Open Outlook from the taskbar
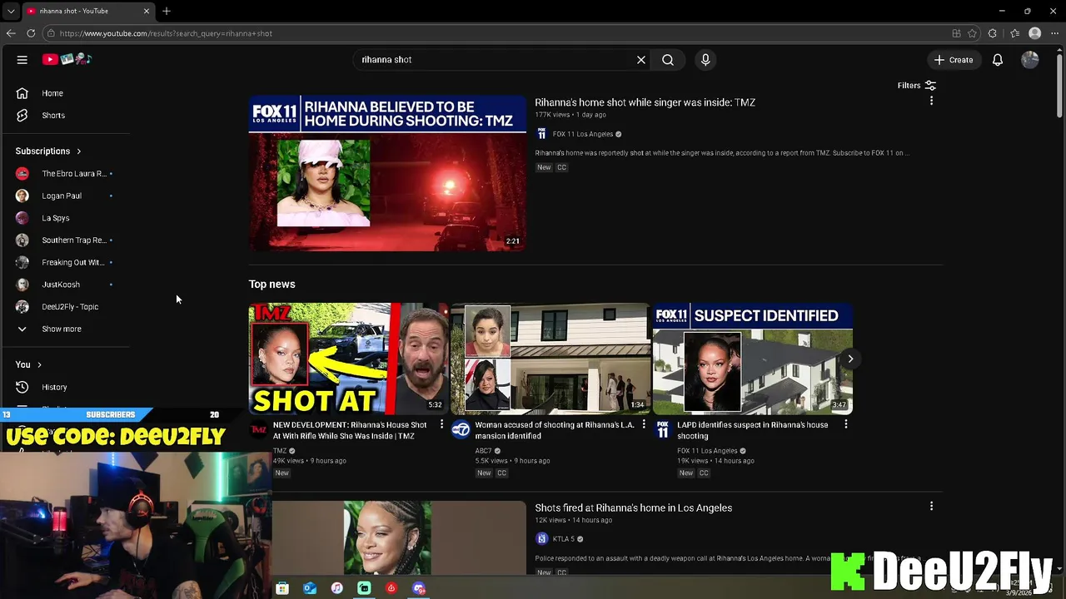1066x599 pixels. point(310,588)
